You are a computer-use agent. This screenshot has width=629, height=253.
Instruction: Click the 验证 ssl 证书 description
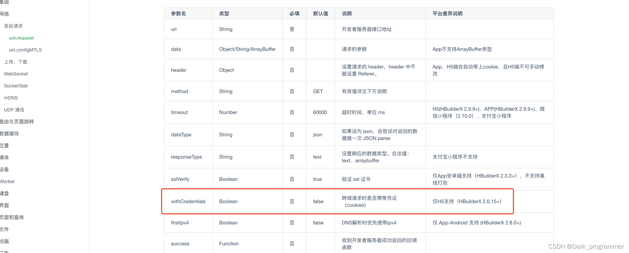[356, 179]
